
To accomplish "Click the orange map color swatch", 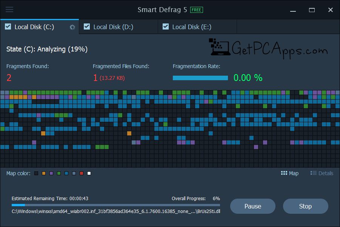I will tap(44, 173).
